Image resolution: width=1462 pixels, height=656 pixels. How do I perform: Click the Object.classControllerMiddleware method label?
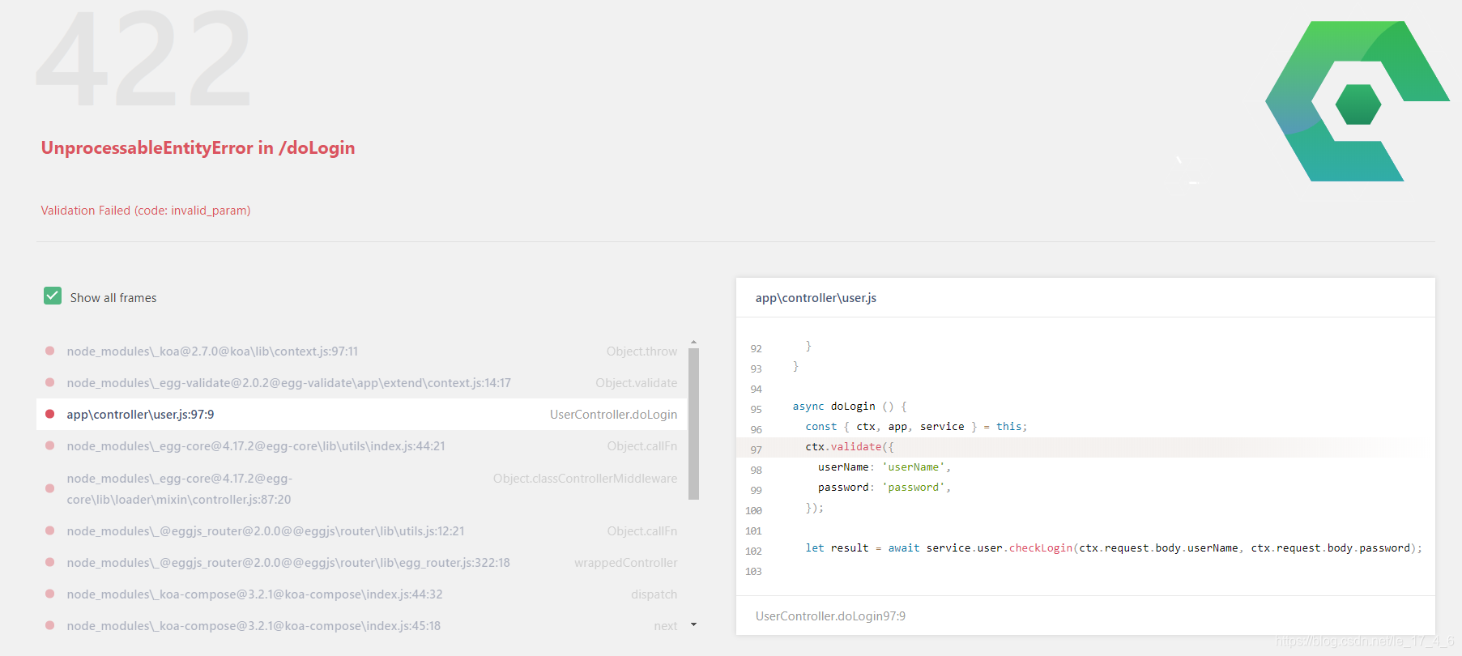point(585,479)
